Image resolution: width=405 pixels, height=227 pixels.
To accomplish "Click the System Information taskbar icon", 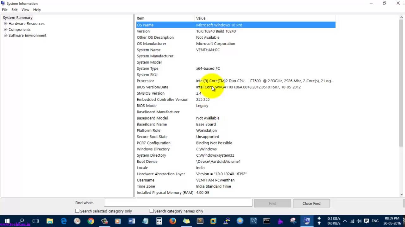I will [307, 221].
